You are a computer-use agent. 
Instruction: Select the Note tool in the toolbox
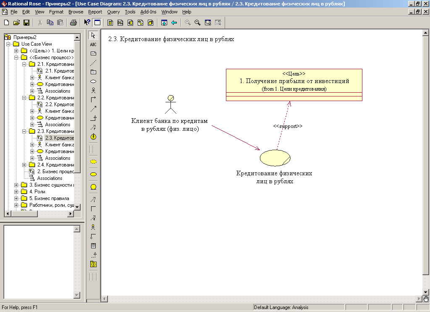93,53
